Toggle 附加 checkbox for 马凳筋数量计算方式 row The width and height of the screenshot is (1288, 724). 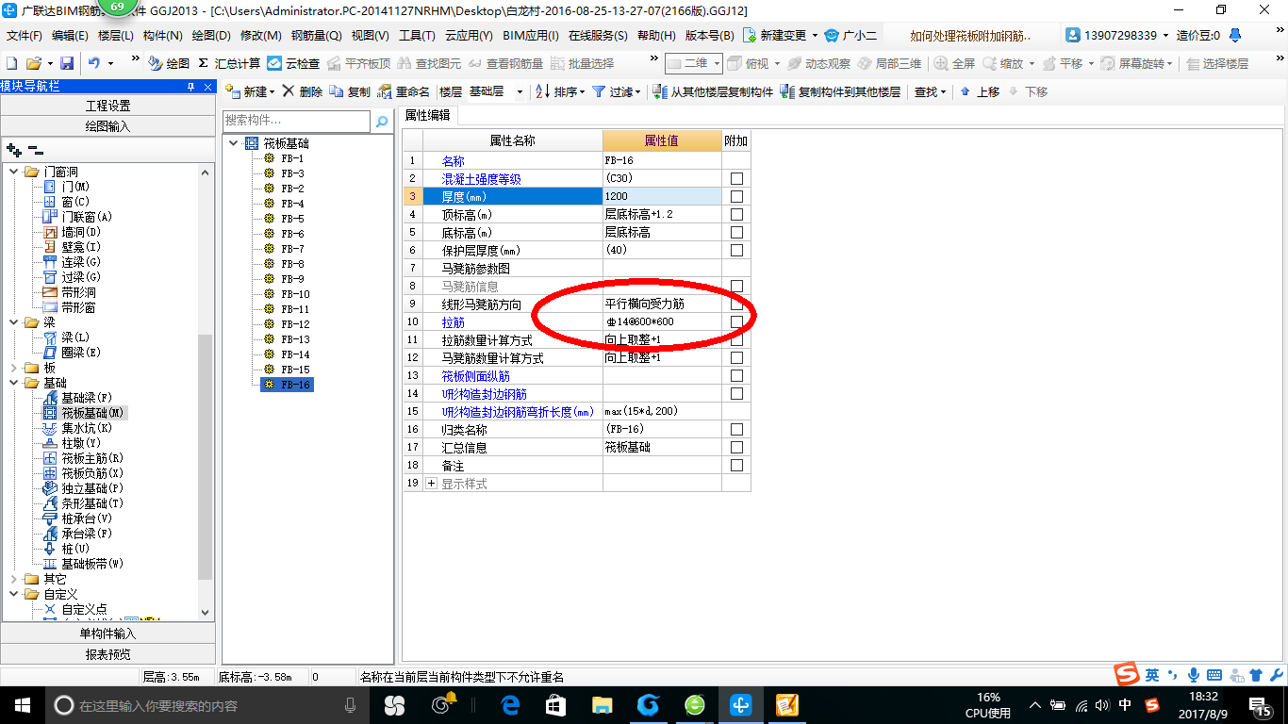(x=736, y=357)
